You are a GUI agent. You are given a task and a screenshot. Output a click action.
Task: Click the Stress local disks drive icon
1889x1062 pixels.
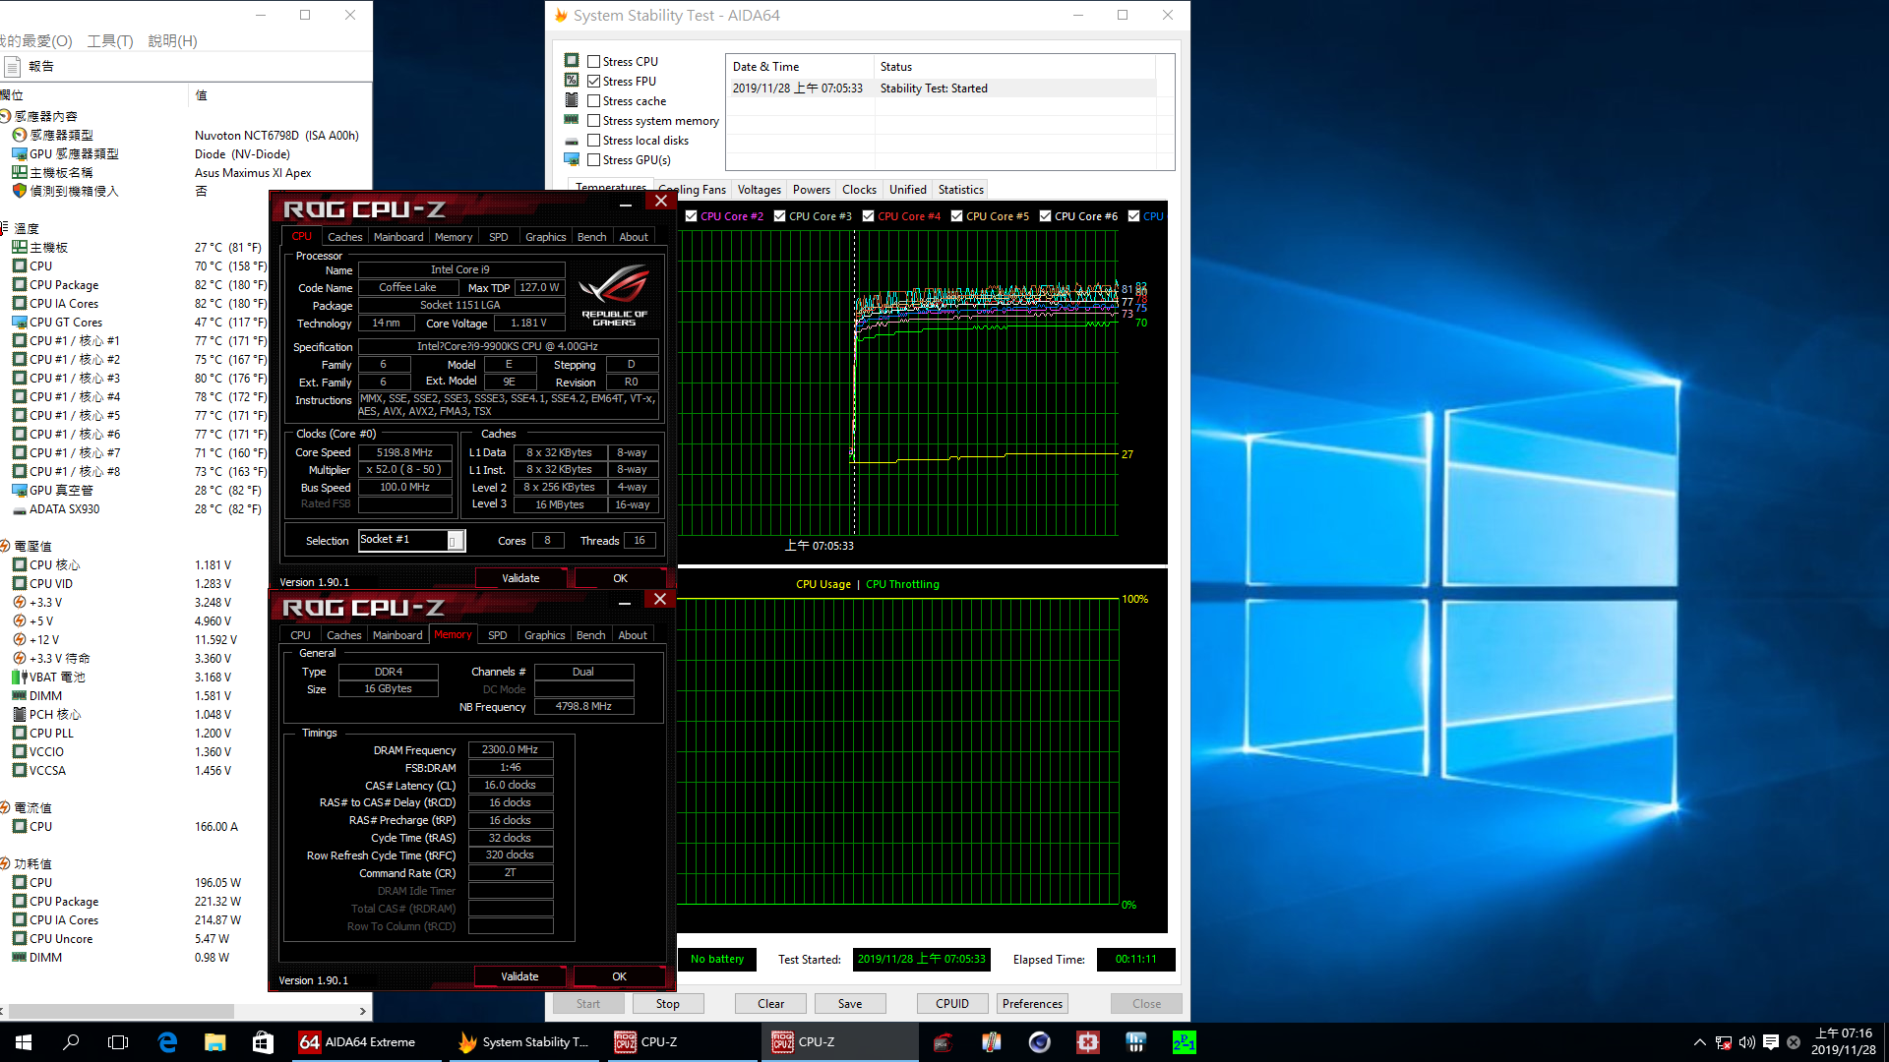coord(572,141)
